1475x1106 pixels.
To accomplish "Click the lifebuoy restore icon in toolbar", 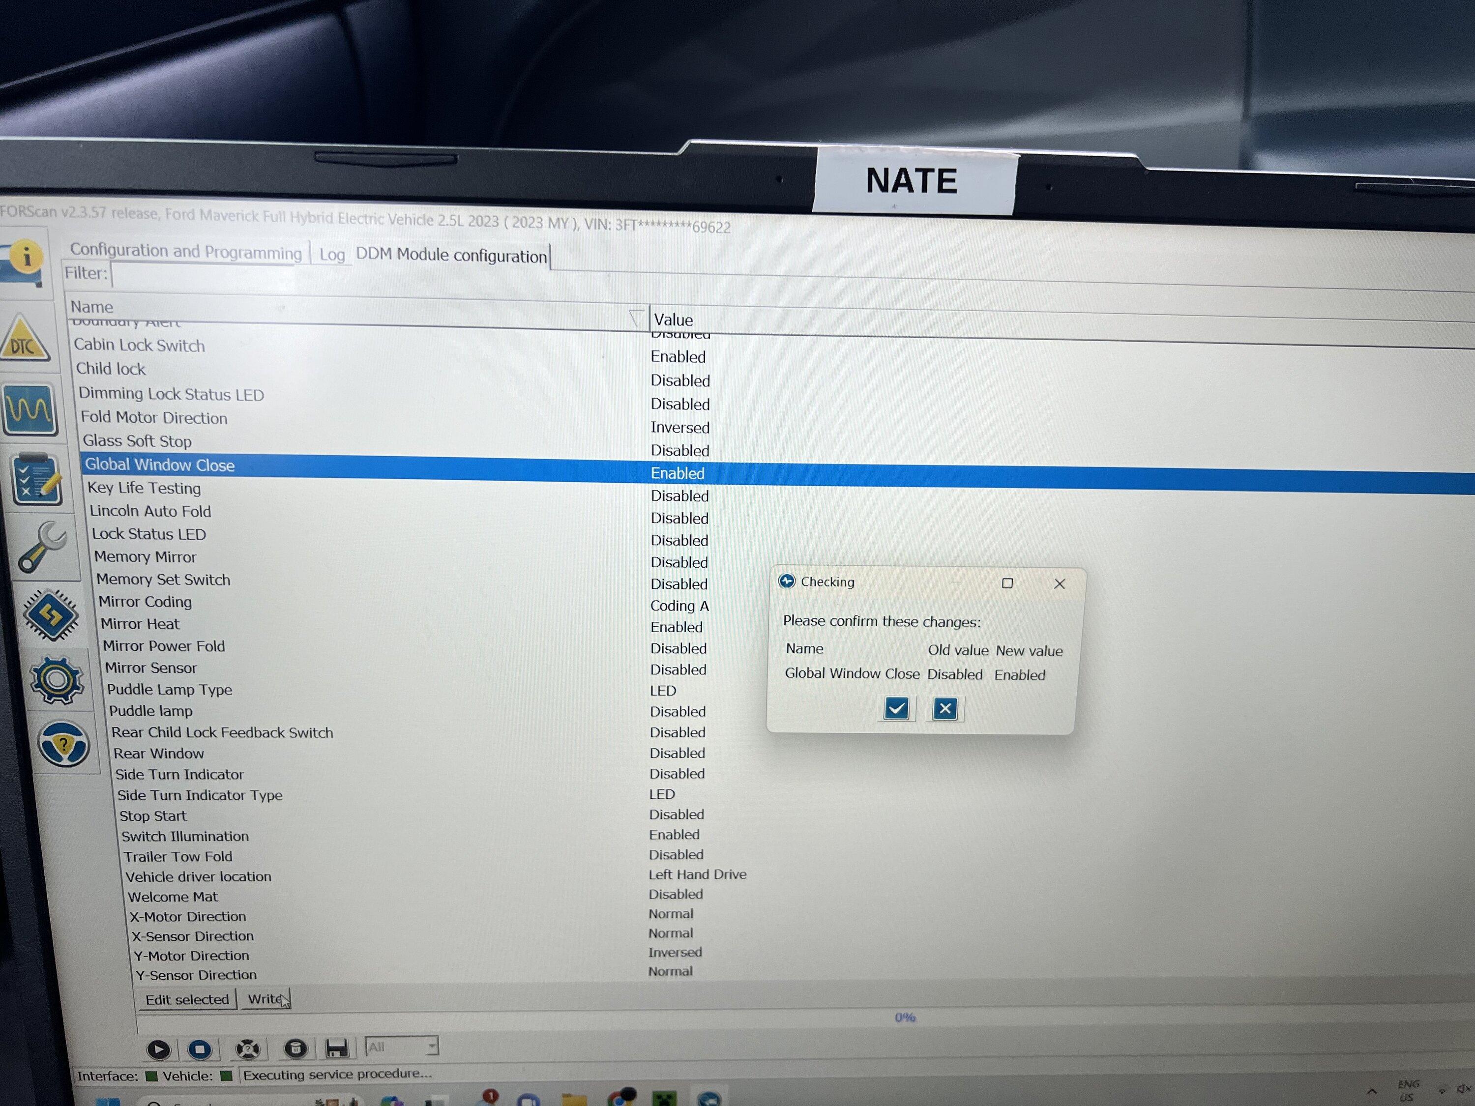I will click(x=248, y=1049).
